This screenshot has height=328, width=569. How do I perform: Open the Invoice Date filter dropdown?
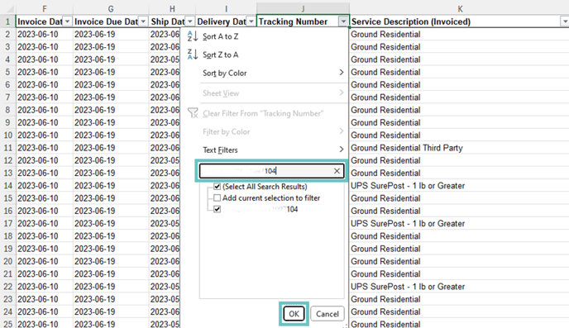click(x=68, y=21)
